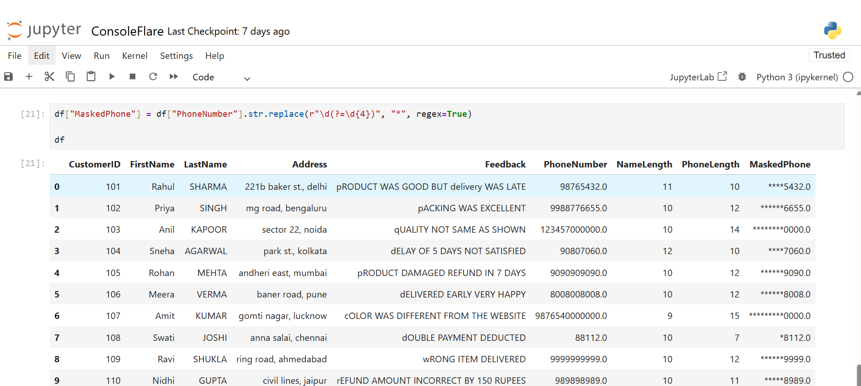
Task: Click the Trusted notebook button
Action: coord(829,55)
